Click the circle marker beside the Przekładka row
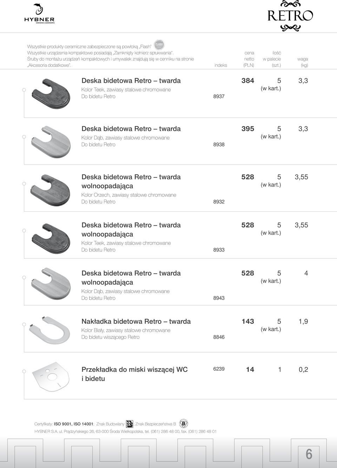 point(24,371)
